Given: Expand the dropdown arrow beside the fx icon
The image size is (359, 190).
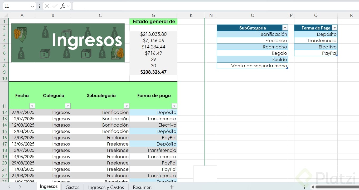Looking at the screenshot, I should click(x=68, y=6).
